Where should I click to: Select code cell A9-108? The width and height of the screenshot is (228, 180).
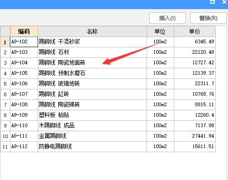(24, 105)
